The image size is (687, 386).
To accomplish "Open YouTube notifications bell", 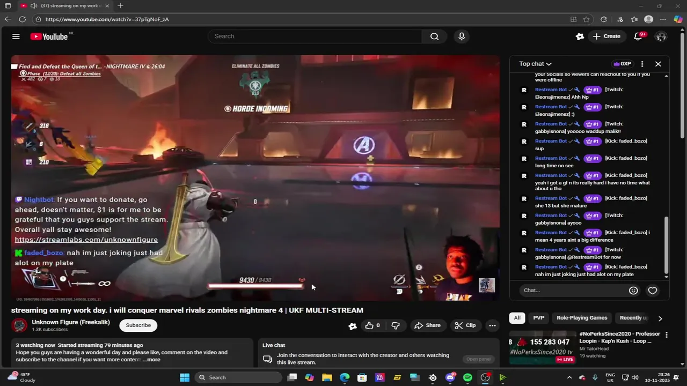I will tap(638, 36).
